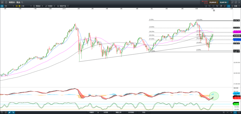This screenshot has width=241, height=114.
Task: Click the product info icon beside 美国30
Action: pos(6,2)
